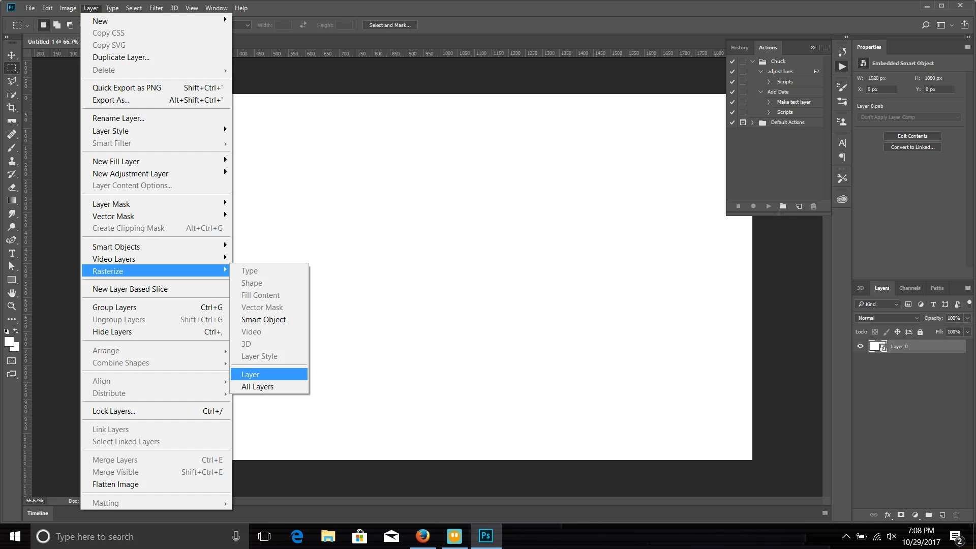This screenshot has width=976, height=549.
Task: Hide Layer 0 with the eye icon
Action: point(860,347)
